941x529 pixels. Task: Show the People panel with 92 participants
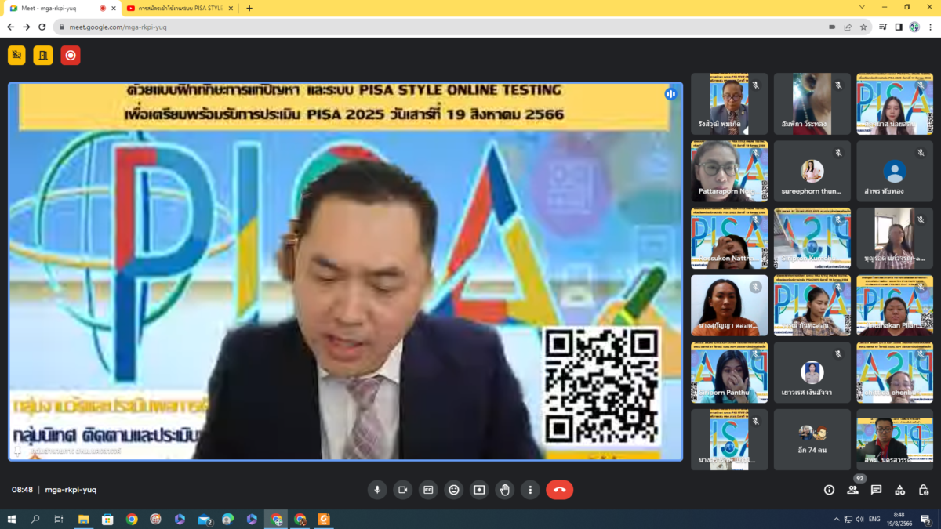point(852,490)
